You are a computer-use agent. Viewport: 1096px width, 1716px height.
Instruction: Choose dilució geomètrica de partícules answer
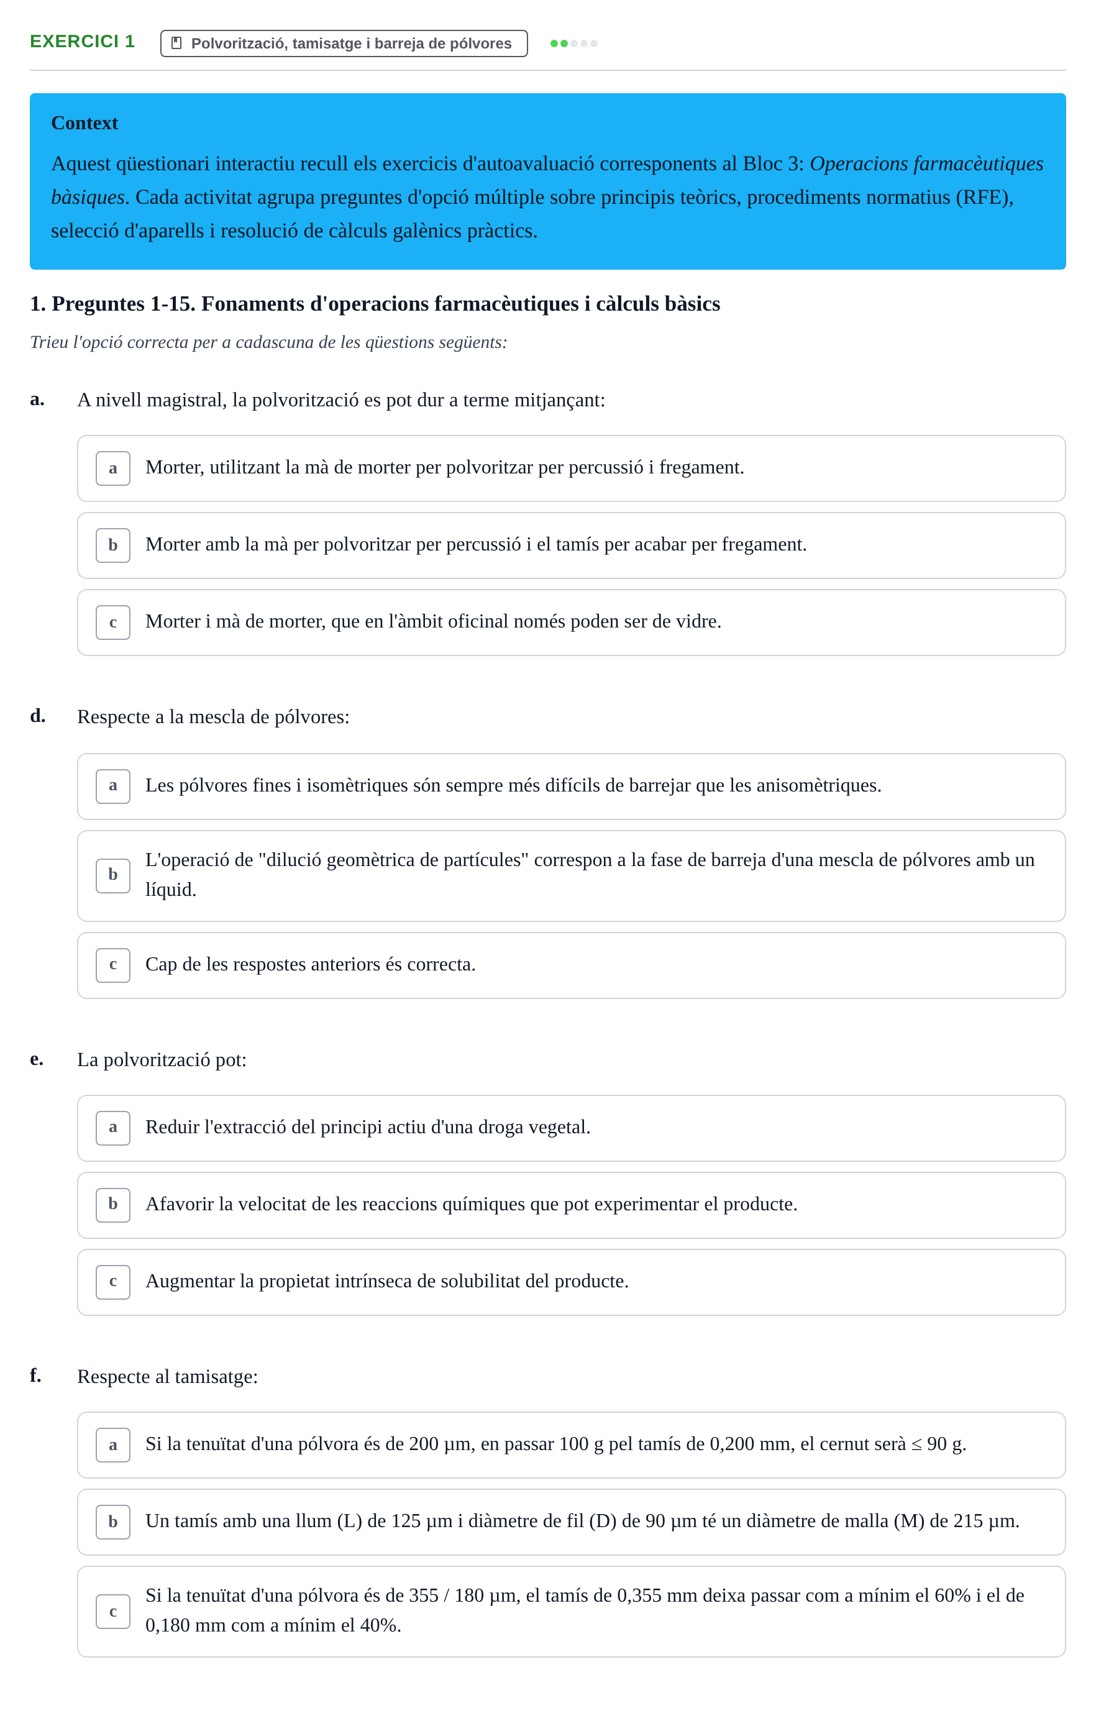[x=571, y=876]
